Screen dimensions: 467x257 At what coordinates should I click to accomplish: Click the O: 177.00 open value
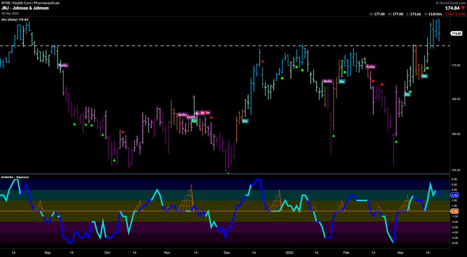[x=377, y=14]
